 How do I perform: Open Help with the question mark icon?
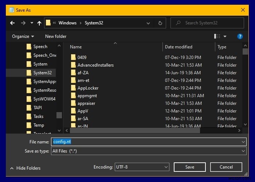[240, 36]
